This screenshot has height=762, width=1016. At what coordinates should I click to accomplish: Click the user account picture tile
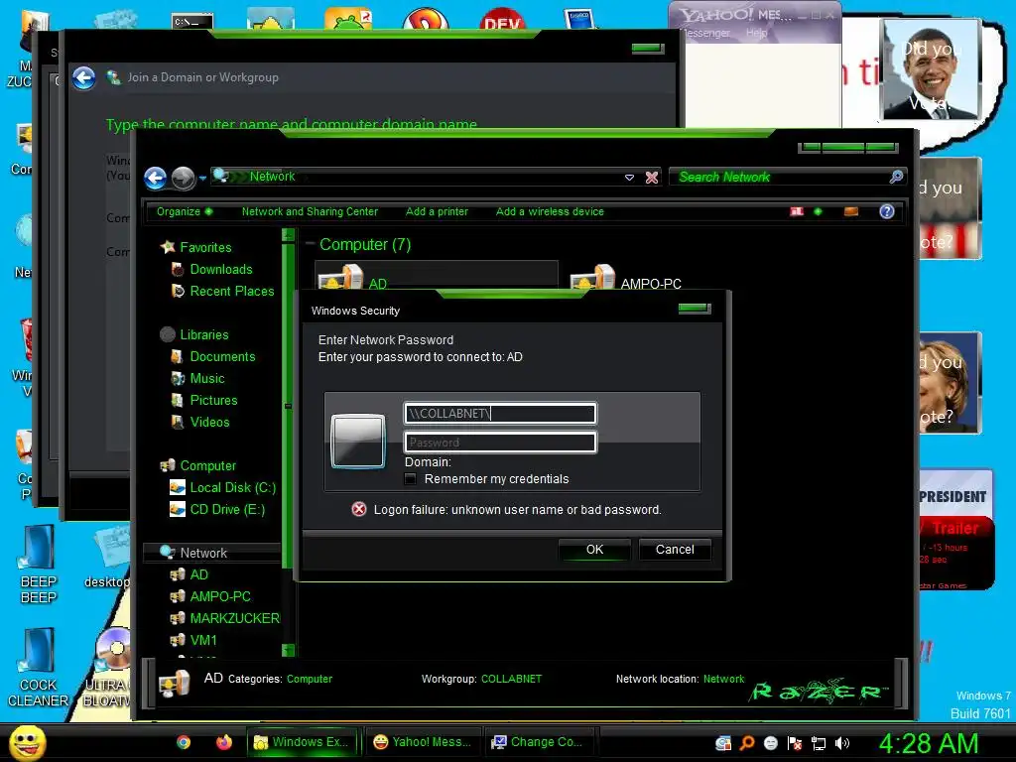(357, 442)
